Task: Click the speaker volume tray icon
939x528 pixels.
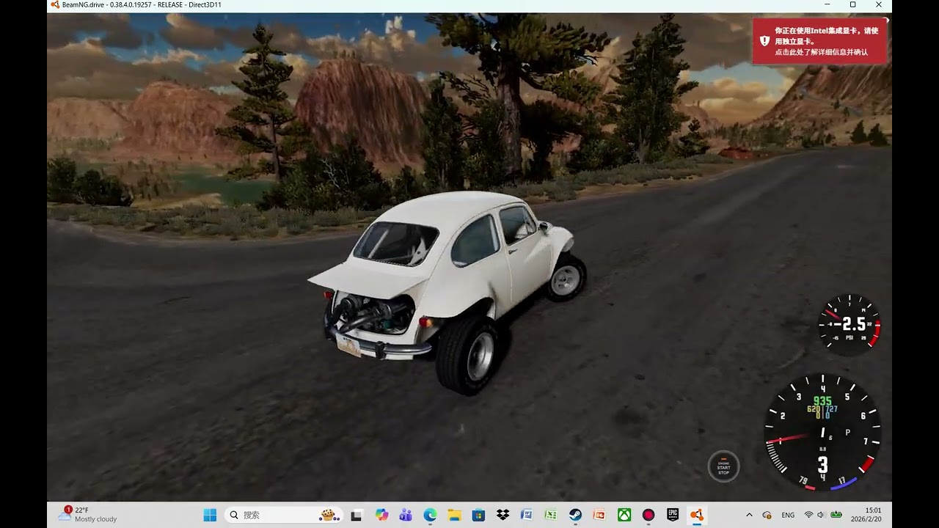Action: (821, 515)
